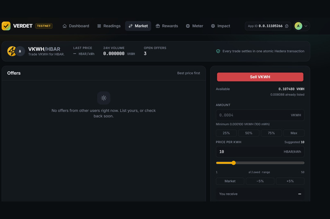Image resolution: width=330 pixels, height=219 pixels.
Task: Click the Available 0.107480 VKWH value
Action: coord(291,89)
